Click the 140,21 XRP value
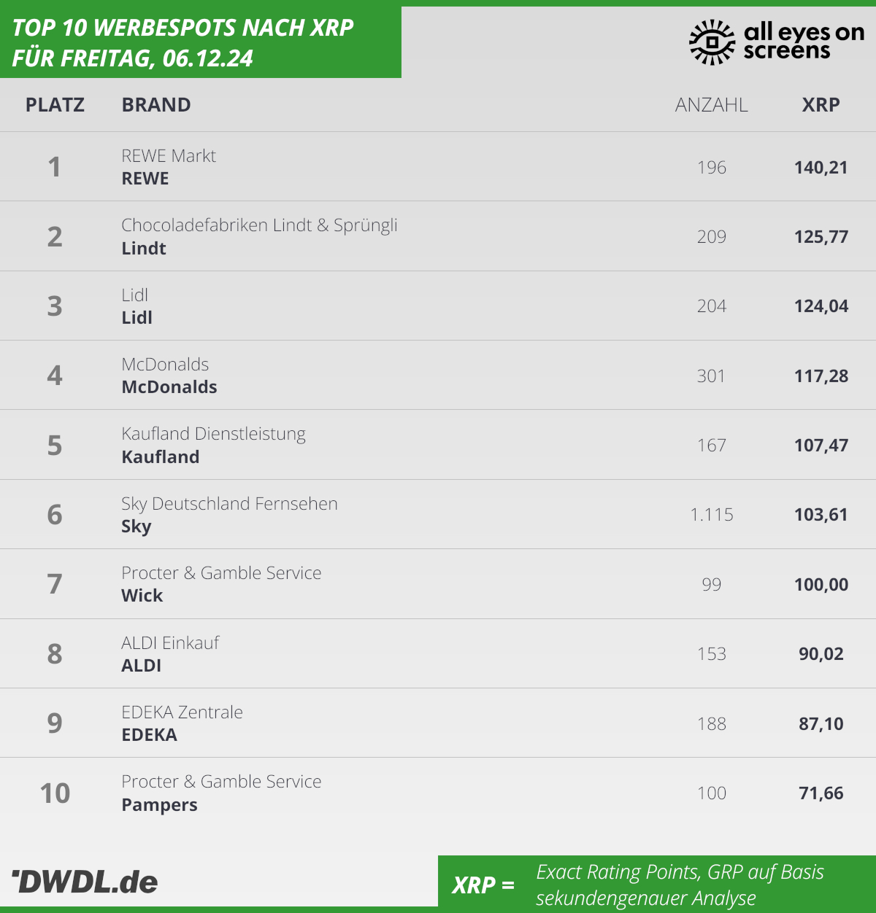Viewport: 876px width, 913px height. (821, 168)
